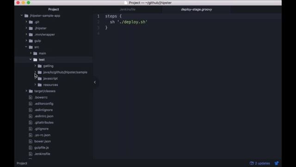Click the main folder icon
296x167 pixels.
(x=35, y=53)
